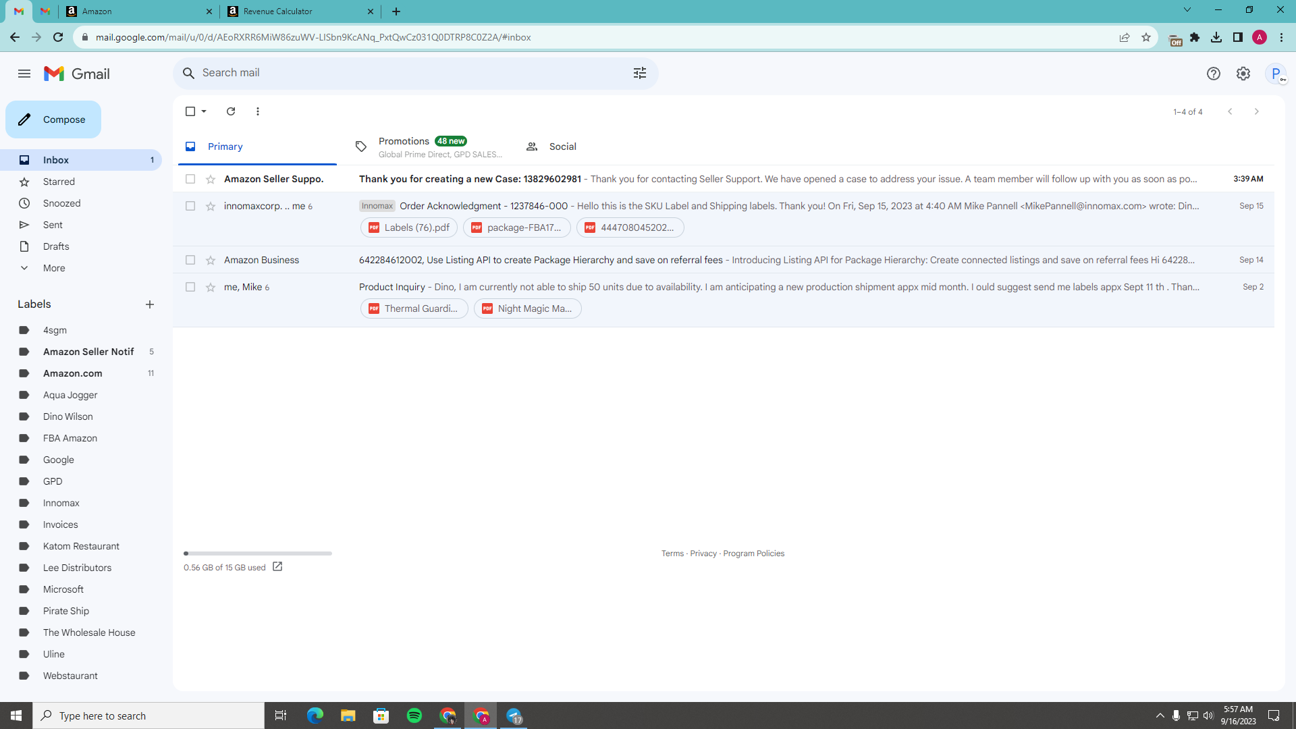1296x729 pixels.
Task: Open the 4sgm label
Action: tap(81, 330)
